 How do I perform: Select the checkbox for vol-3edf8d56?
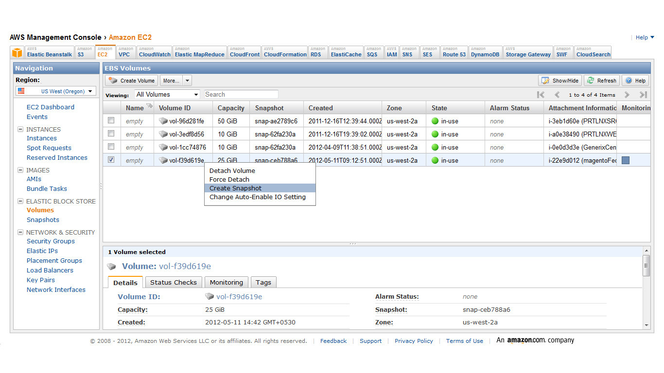coord(111,134)
